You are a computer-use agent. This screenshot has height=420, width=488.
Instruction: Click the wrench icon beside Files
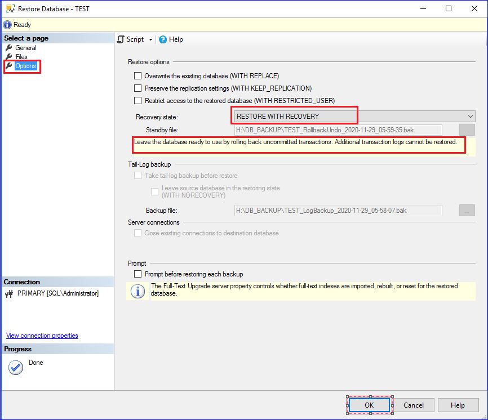click(x=9, y=57)
